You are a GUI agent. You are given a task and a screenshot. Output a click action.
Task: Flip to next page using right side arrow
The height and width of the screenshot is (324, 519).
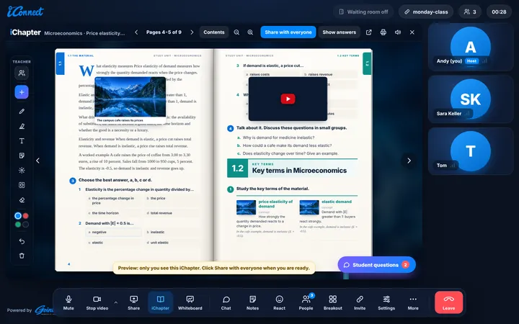(x=409, y=161)
